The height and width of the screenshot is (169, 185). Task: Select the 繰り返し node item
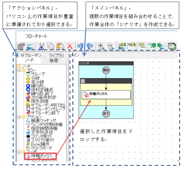tap(36, 86)
